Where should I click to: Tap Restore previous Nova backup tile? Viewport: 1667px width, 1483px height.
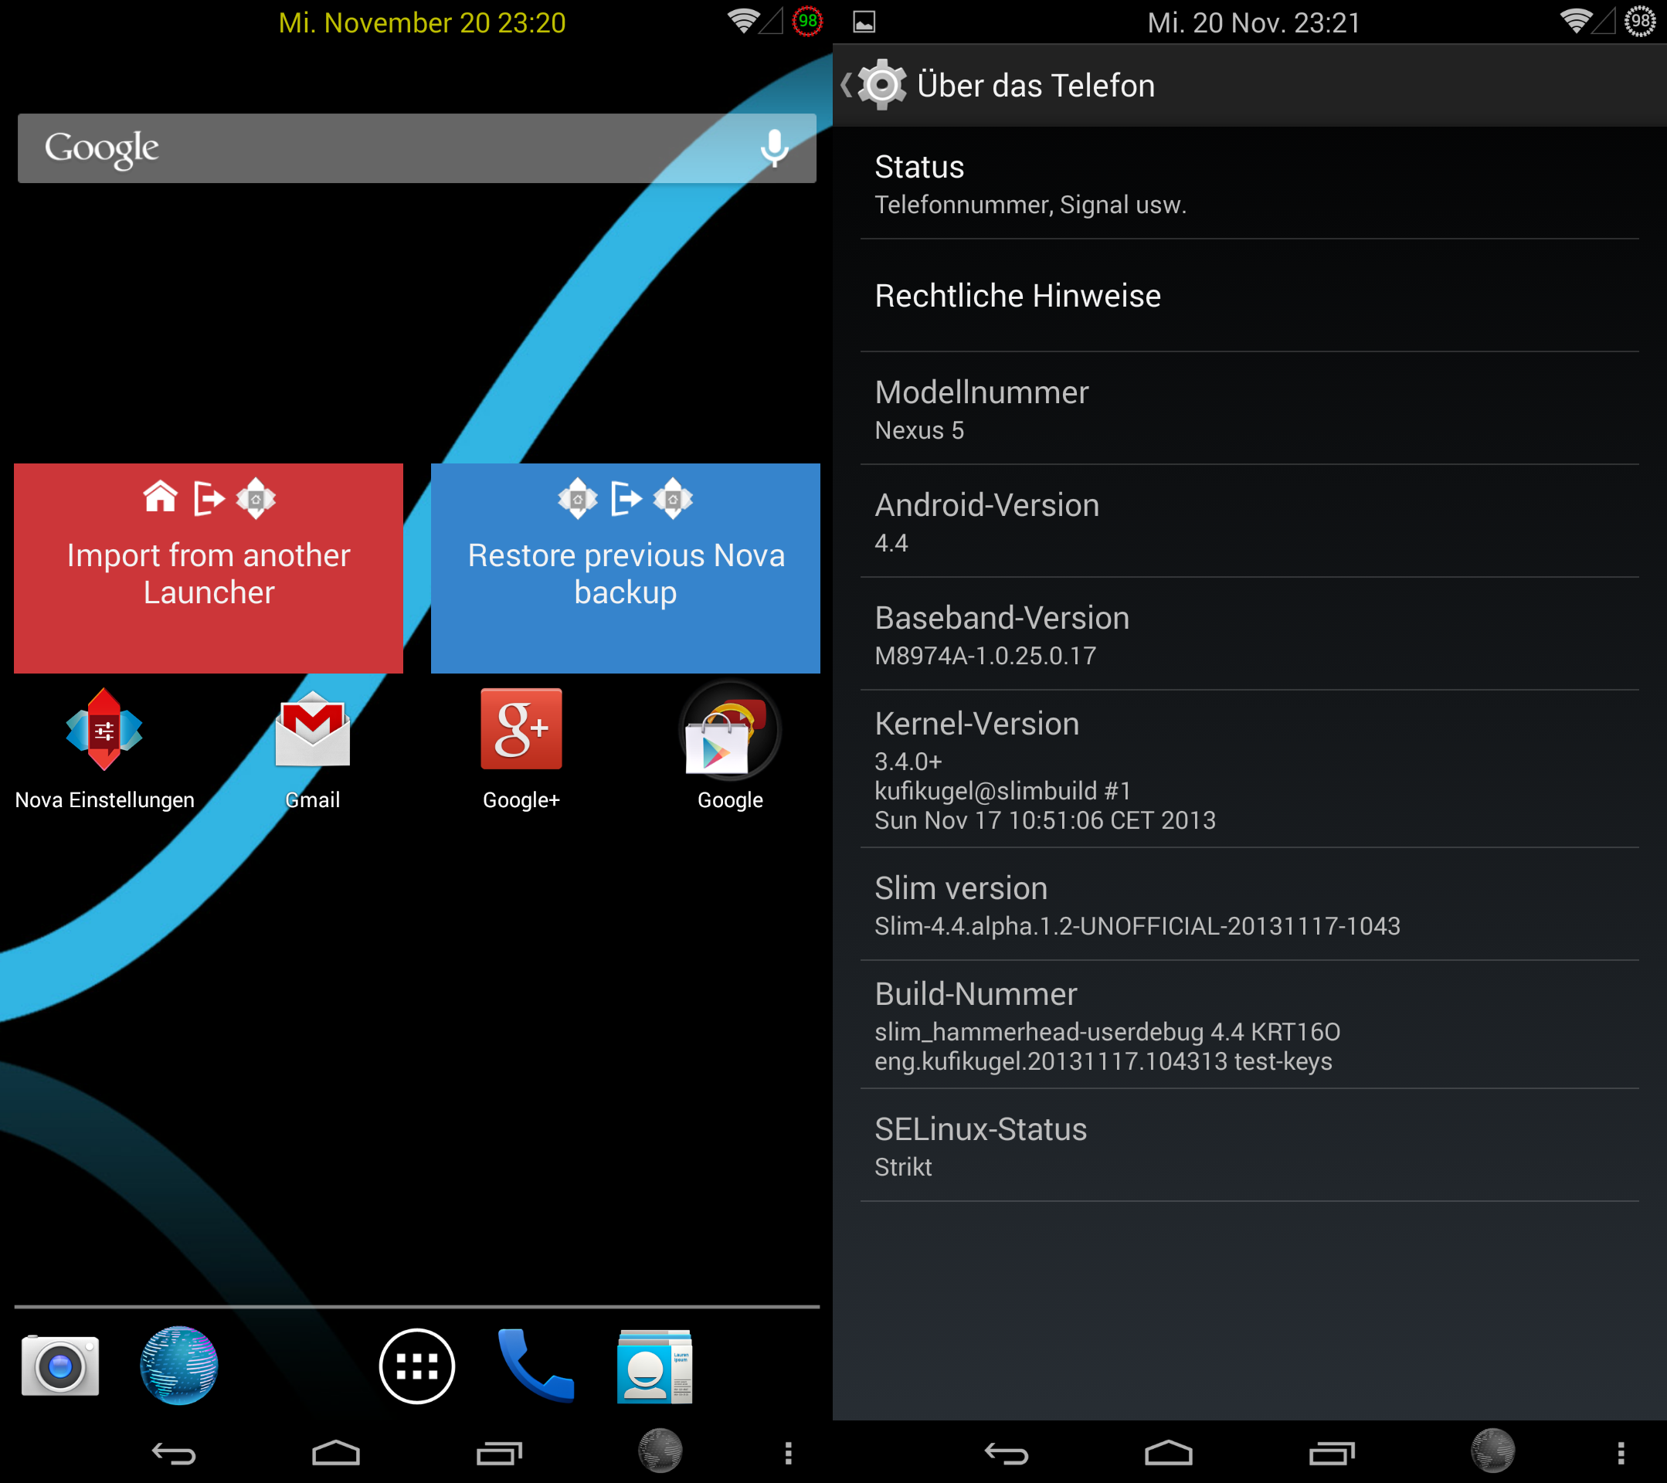[626, 568]
